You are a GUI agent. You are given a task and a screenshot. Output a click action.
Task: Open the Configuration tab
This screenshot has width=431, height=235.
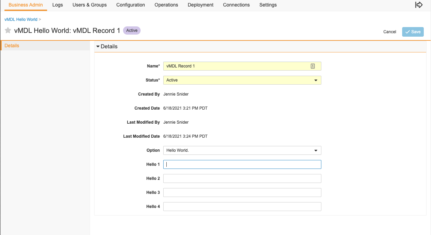[x=131, y=5]
